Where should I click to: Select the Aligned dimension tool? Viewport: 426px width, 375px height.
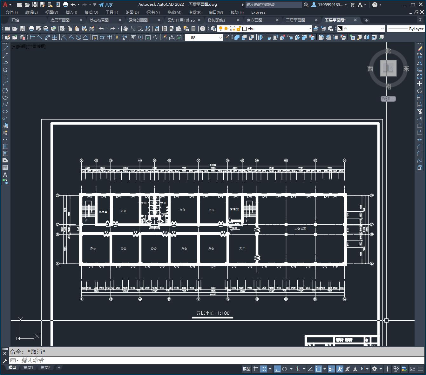coord(40,37)
